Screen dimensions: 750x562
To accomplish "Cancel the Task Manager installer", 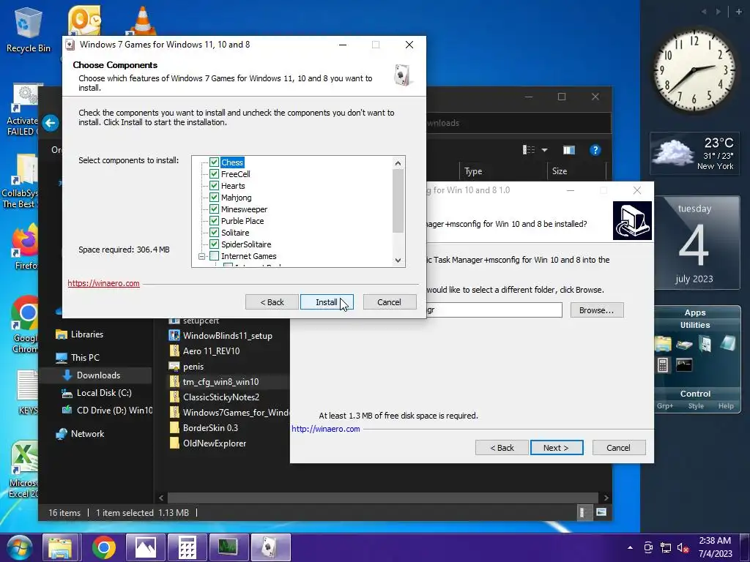I will 619,448.
